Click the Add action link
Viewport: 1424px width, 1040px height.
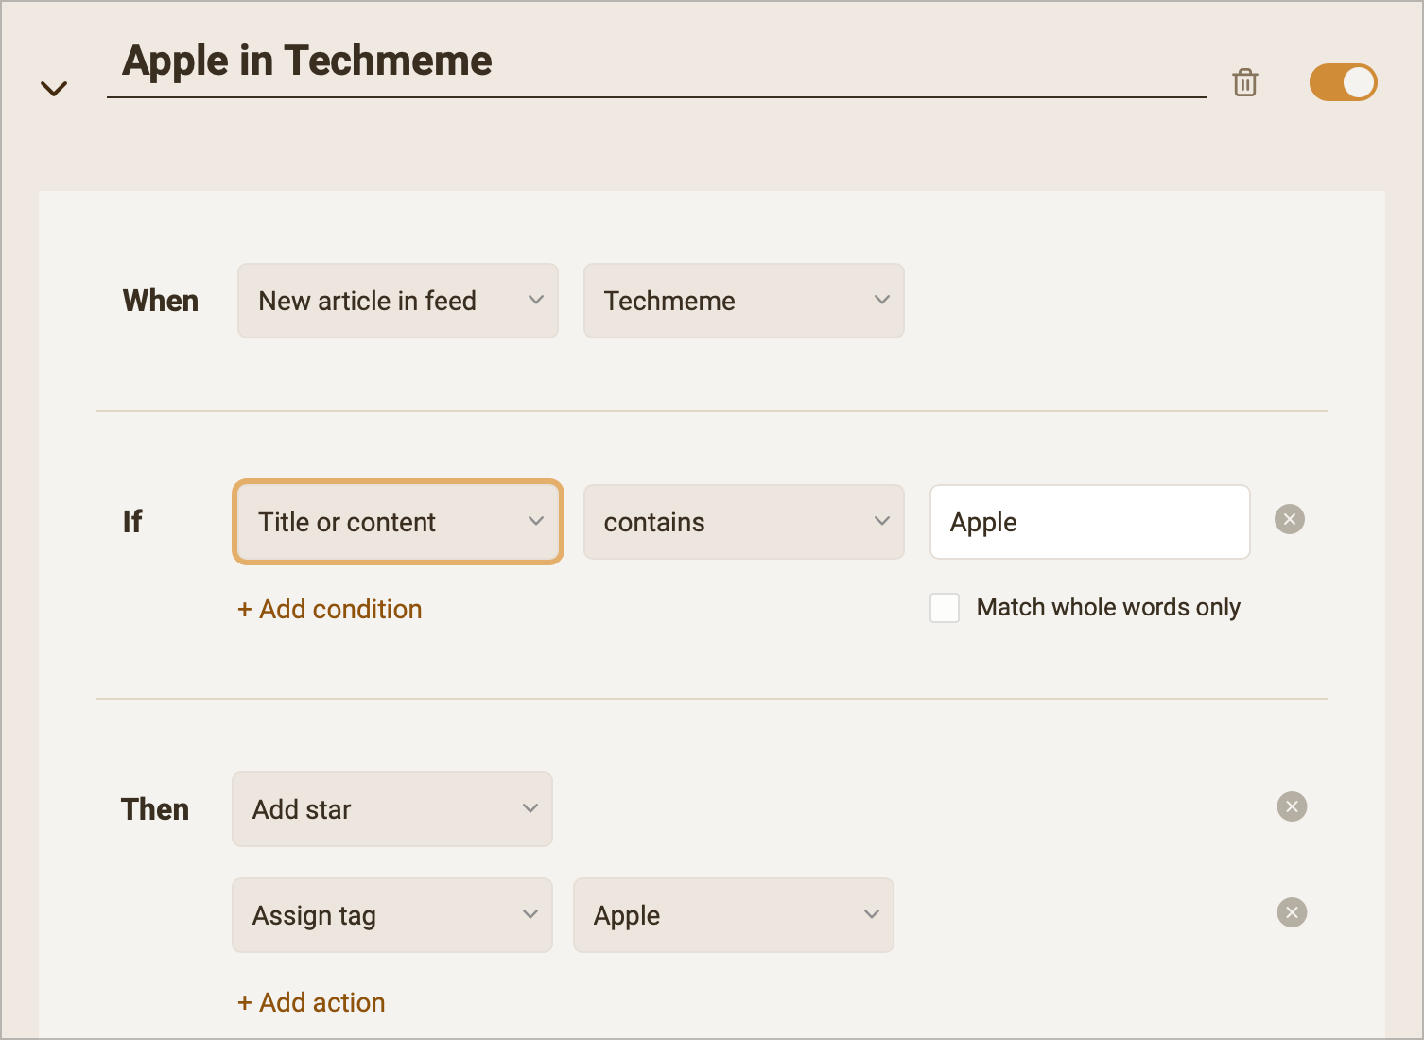(x=312, y=1002)
